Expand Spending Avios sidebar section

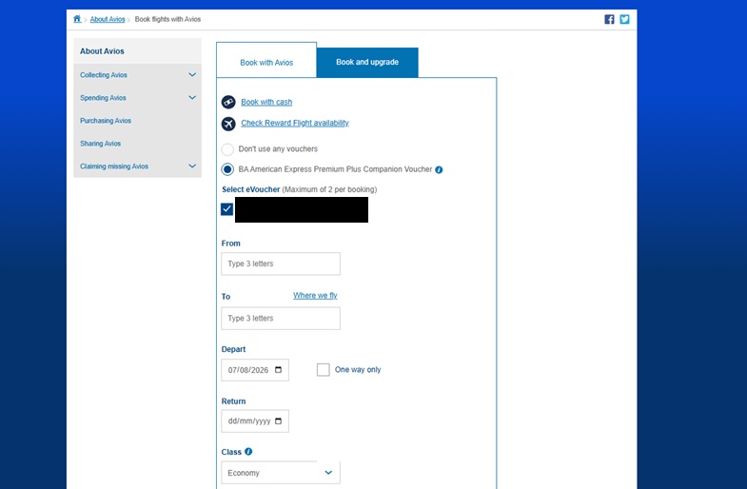coord(192,98)
